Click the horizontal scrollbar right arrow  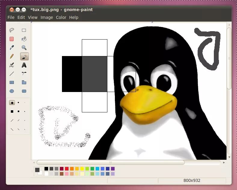224,162
